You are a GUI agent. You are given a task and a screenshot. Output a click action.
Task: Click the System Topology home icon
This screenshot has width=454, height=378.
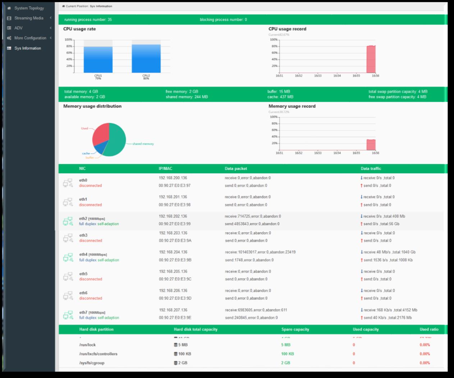tap(9, 8)
